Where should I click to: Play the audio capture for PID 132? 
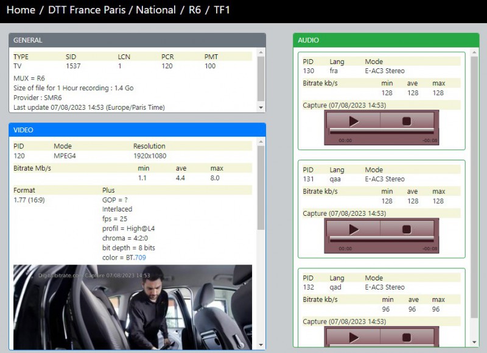pos(353,337)
